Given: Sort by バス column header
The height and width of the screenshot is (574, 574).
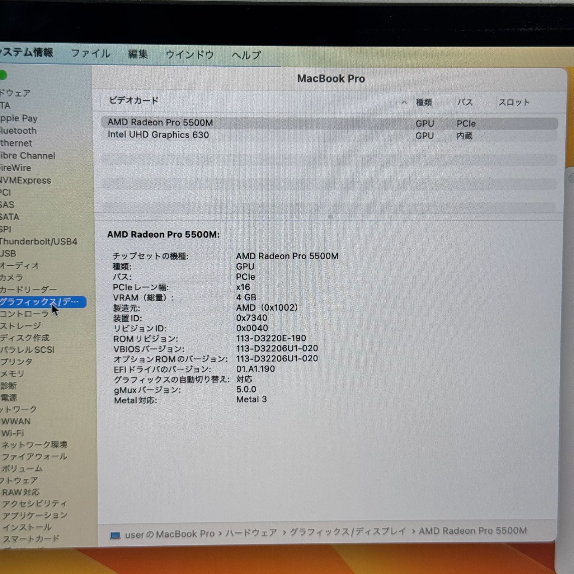Looking at the screenshot, I should [465, 102].
